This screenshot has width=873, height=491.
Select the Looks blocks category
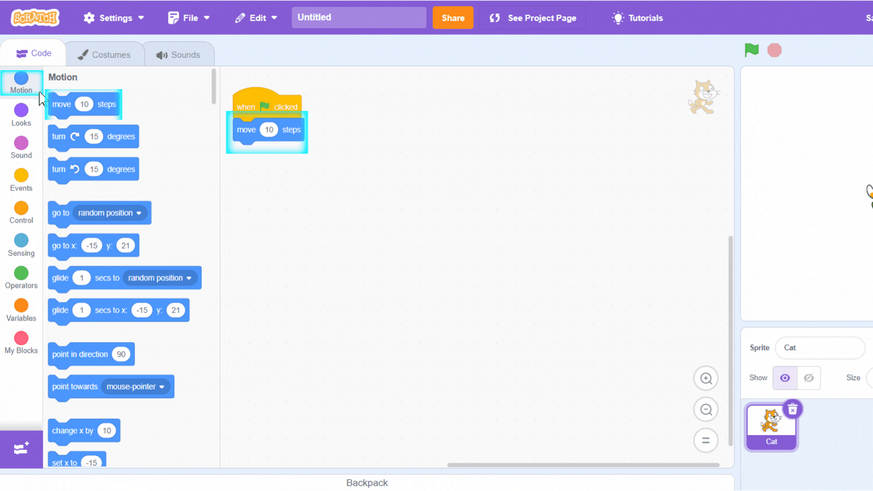click(21, 114)
